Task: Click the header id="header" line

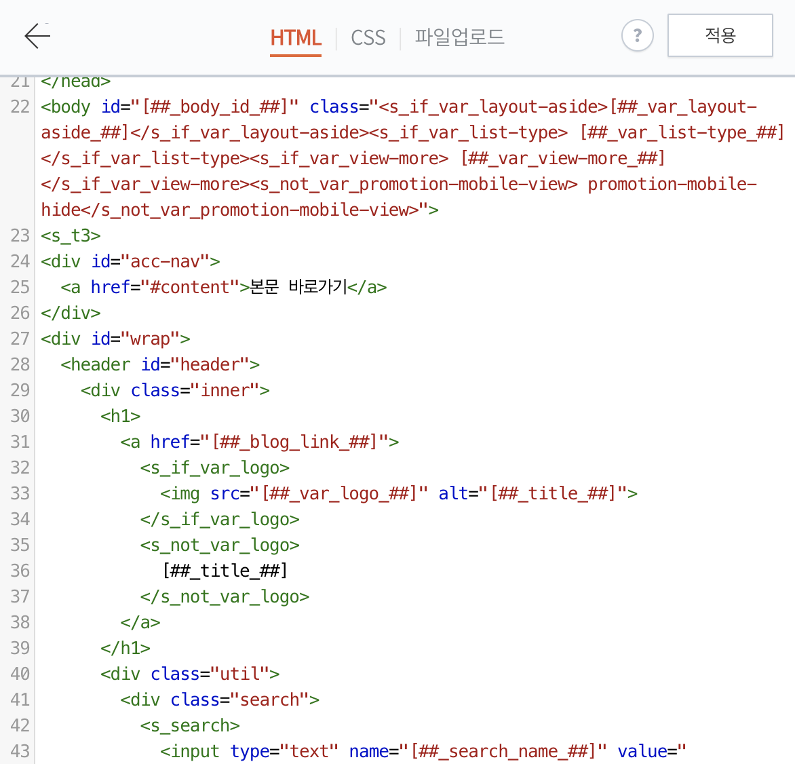Action: tap(160, 365)
